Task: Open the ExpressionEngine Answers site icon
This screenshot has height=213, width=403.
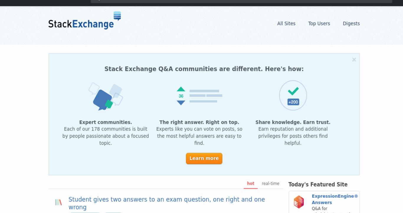Action: point(299,202)
